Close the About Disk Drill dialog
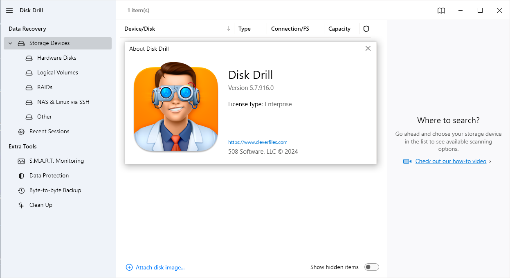The image size is (510, 278). pos(368,49)
